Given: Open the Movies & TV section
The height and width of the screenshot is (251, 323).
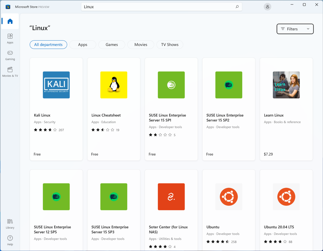Looking at the screenshot, I should pos(10,72).
